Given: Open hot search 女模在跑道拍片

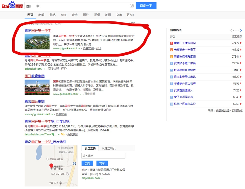Looking at the screenshot, I should point(183,90).
